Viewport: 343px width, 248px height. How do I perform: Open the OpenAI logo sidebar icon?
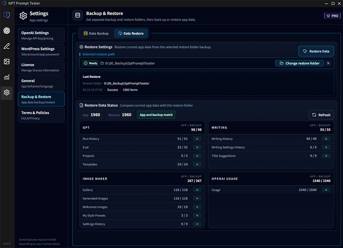point(6,31)
